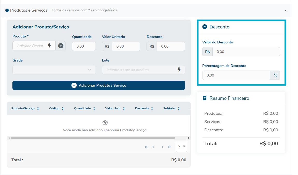The height and width of the screenshot is (175, 298).
Task: Go to the first table page
Action: tap(146, 147)
